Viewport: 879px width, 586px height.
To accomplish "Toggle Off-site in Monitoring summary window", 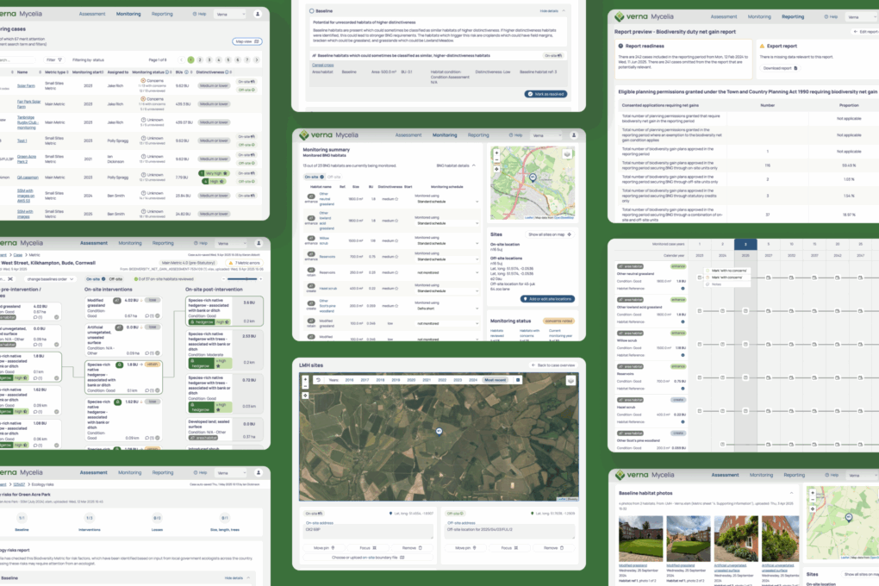I will (334, 178).
